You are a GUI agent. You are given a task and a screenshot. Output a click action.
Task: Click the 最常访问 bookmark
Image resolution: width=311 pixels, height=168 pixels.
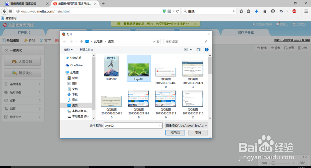click(x=9, y=18)
